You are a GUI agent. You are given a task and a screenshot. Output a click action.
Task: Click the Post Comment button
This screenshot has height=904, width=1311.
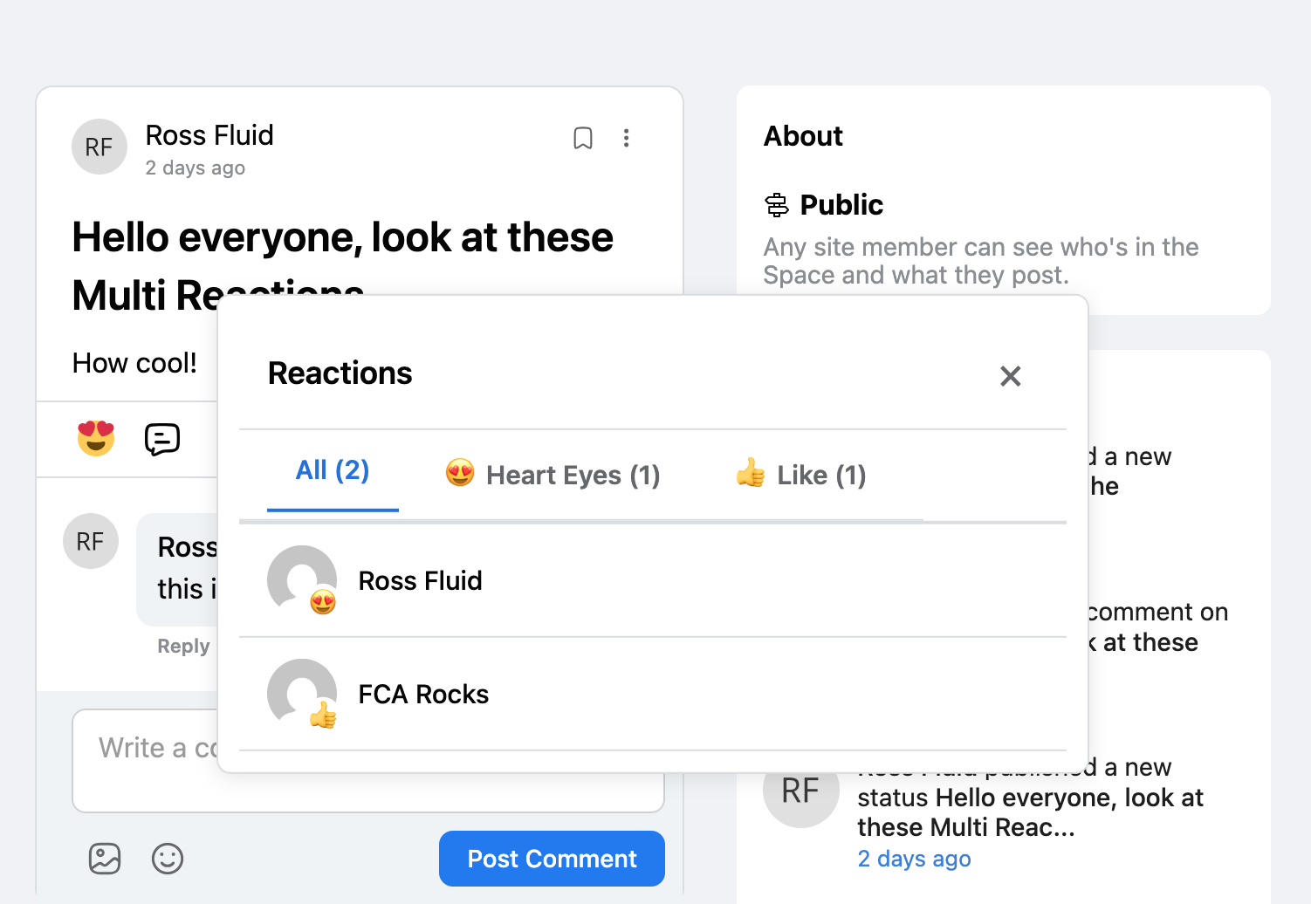[x=552, y=859]
